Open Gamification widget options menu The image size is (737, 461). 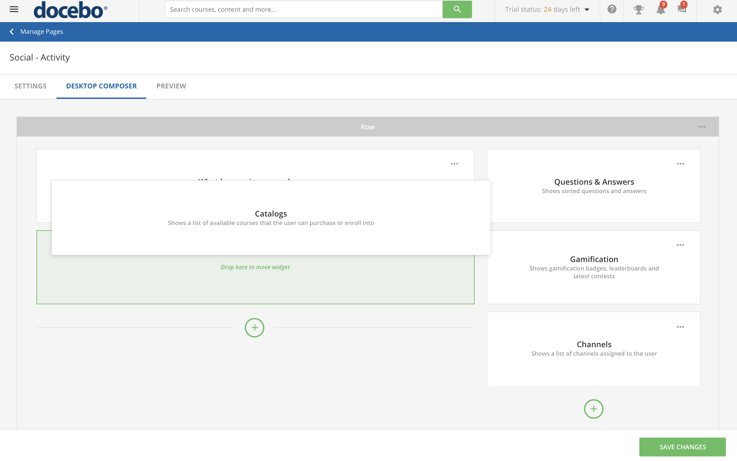click(x=680, y=245)
